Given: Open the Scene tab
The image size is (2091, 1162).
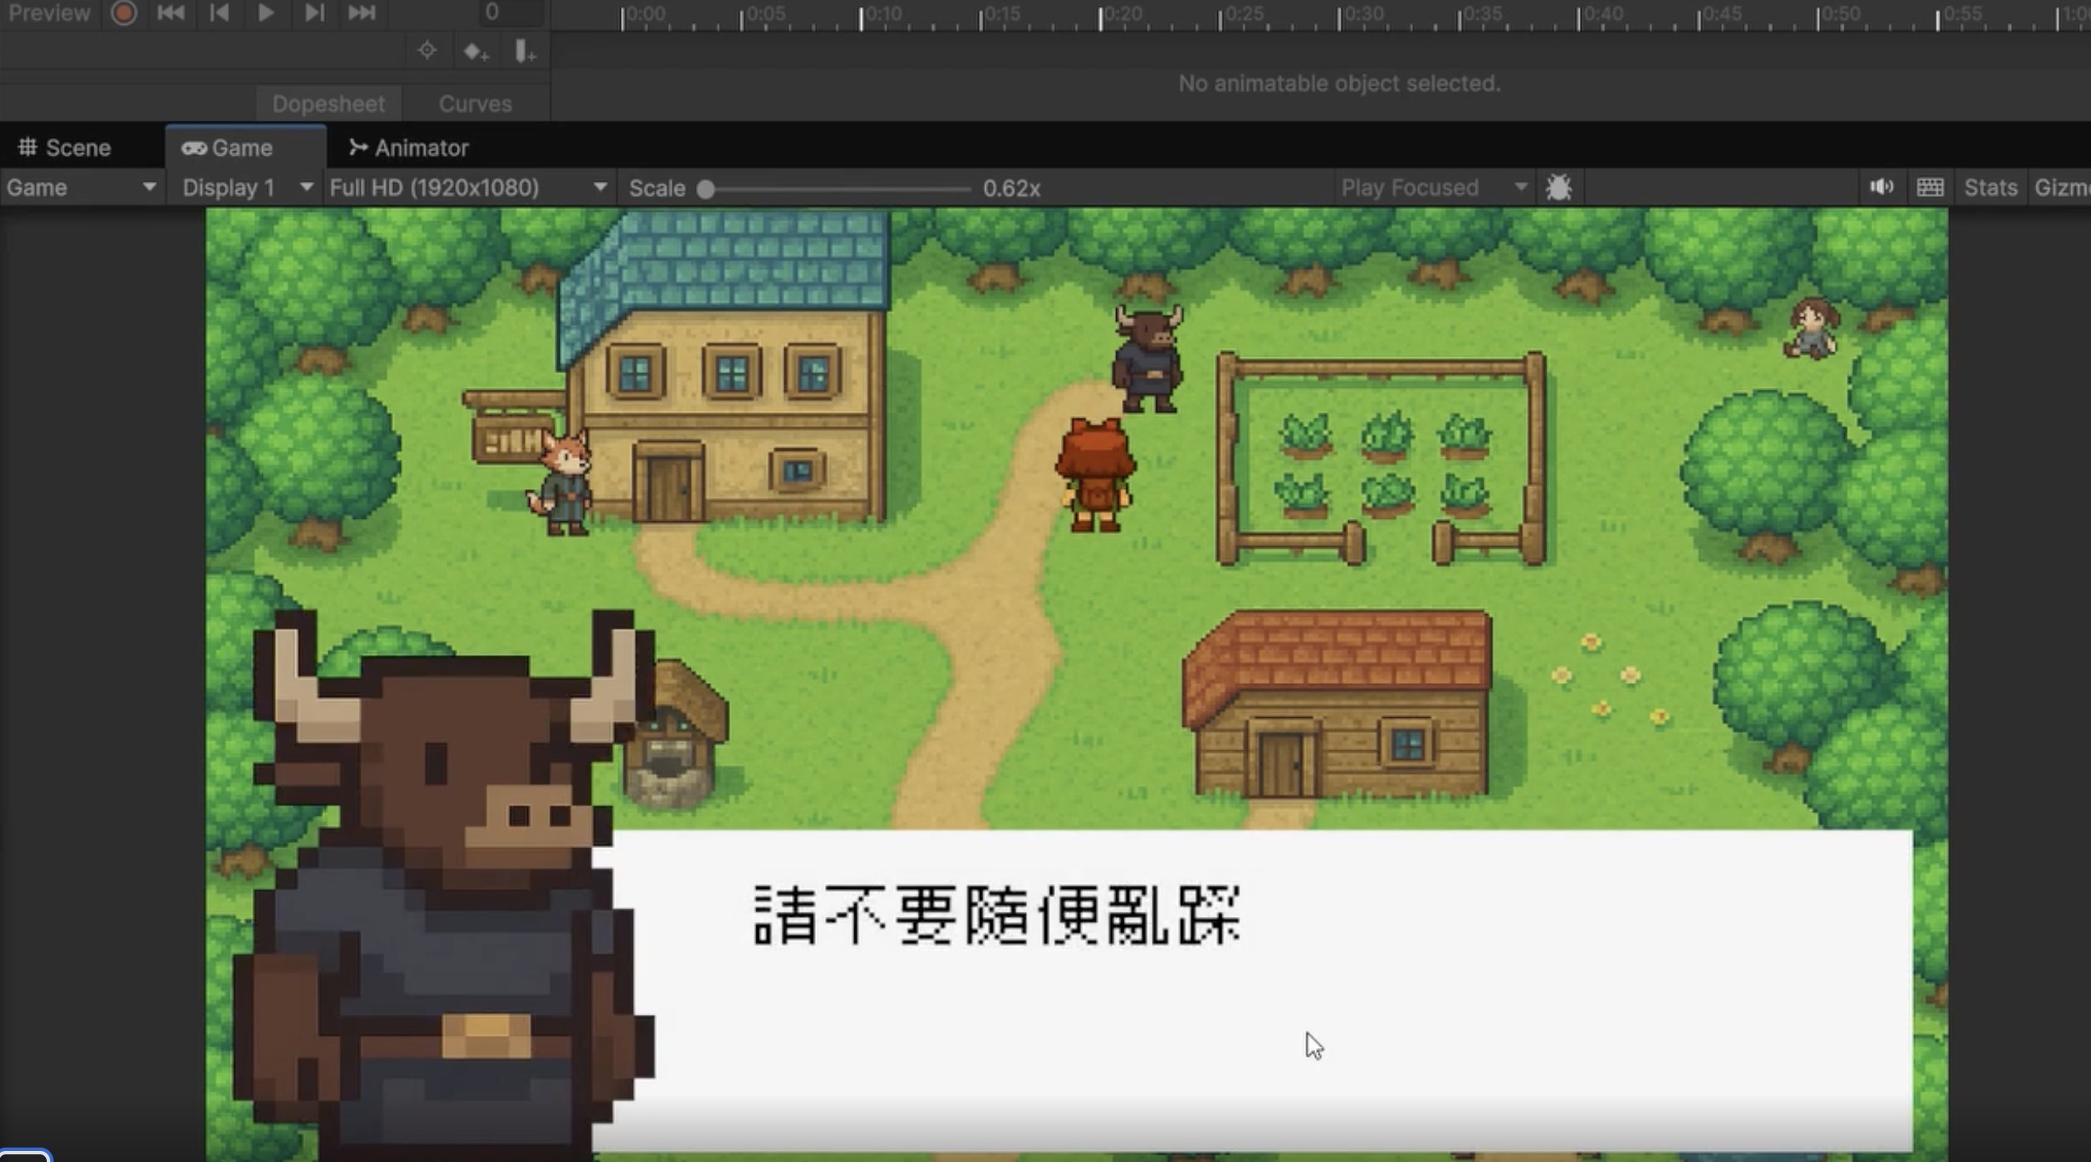Looking at the screenshot, I should 66,147.
